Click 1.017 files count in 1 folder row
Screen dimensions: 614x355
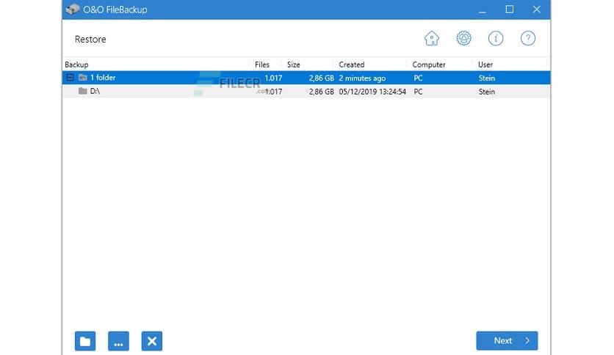click(273, 78)
